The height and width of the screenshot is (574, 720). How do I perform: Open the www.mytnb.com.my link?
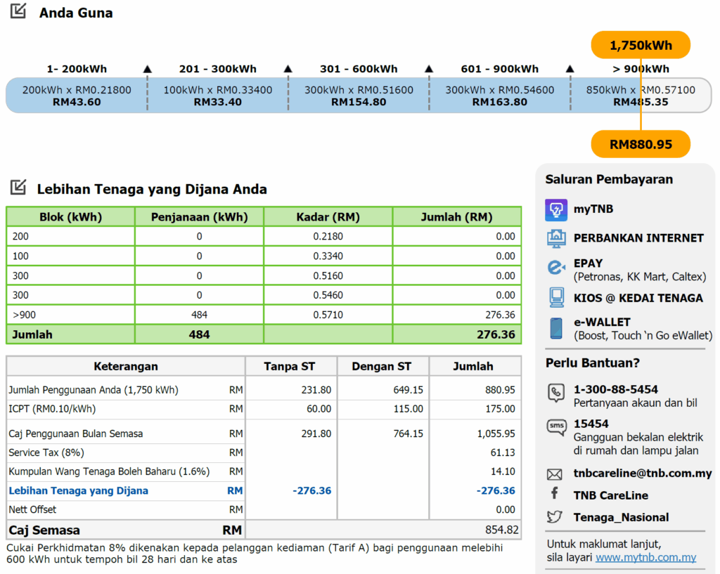[x=645, y=557]
